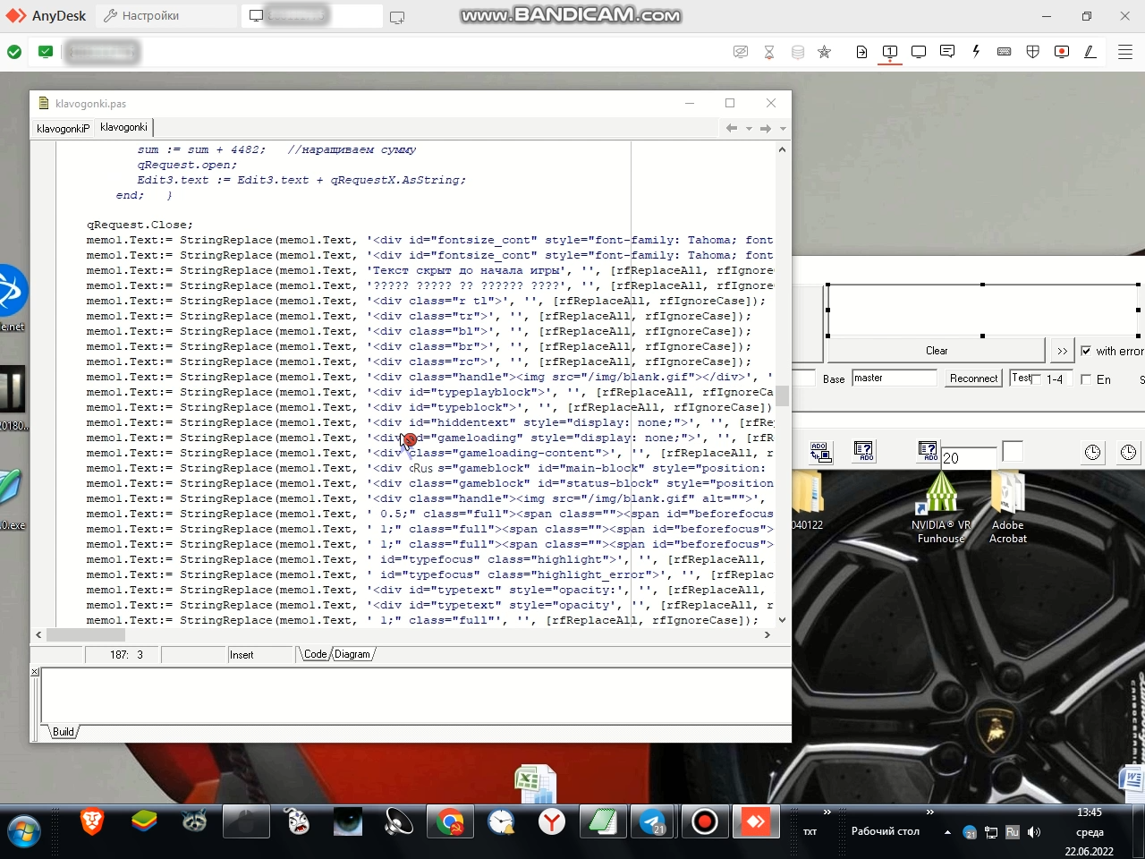Start session recording in AnyDesk toolbar
The height and width of the screenshot is (859, 1145).
pos(1062,52)
